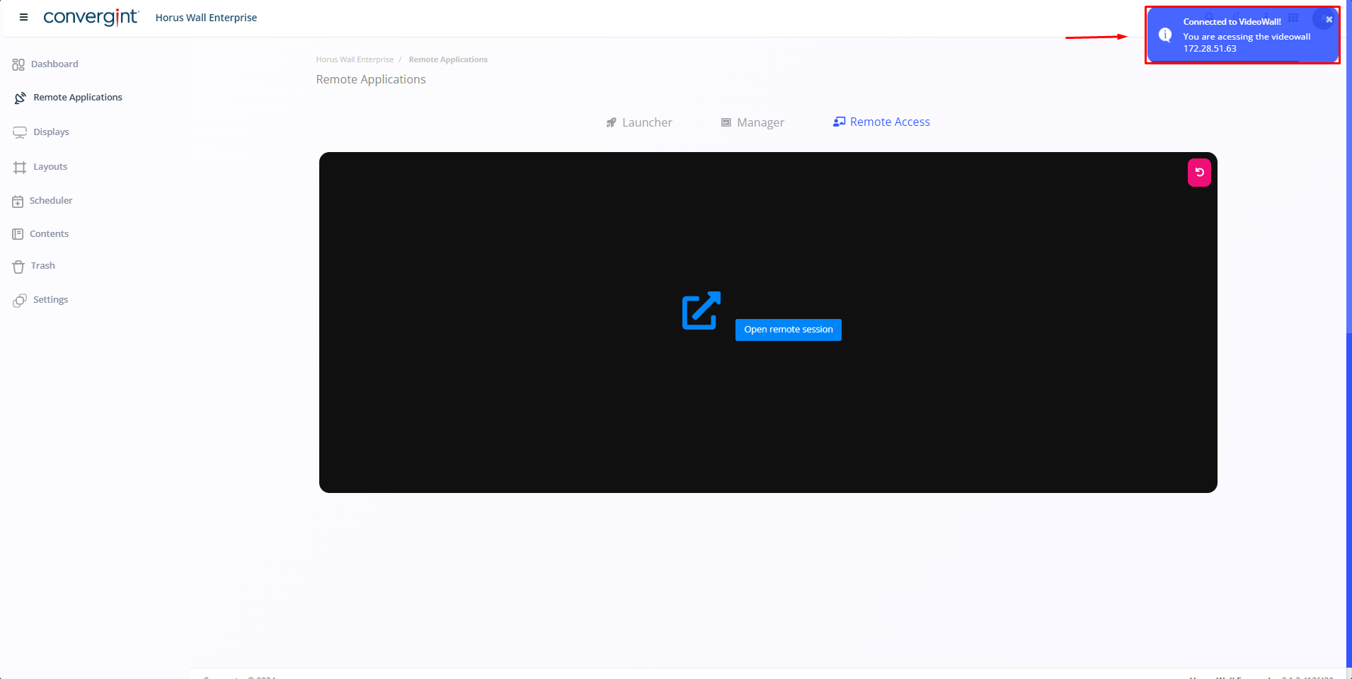Click the Remote Applications satellite icon
1352x679 pixels.
tap(20, 98)
